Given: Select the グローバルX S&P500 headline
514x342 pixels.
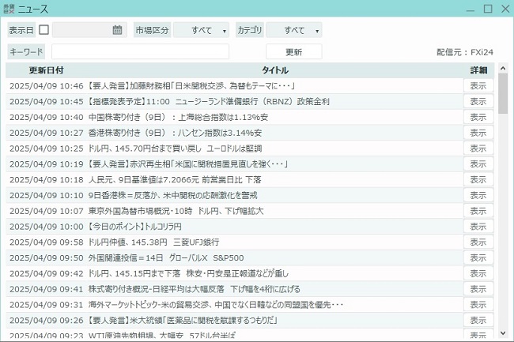Looking at the screenshot, I should click(x=166, y=258).
